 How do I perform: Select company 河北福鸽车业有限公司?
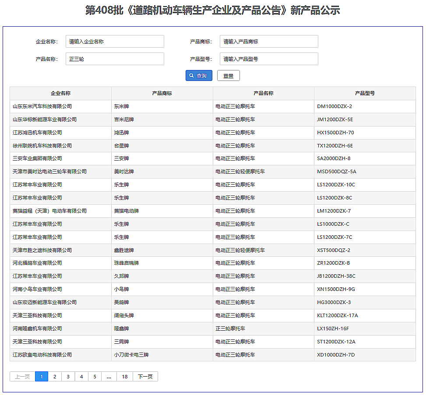pos(37,263)
